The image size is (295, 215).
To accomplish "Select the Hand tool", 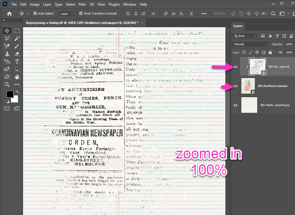I will (x=17, y=77).
